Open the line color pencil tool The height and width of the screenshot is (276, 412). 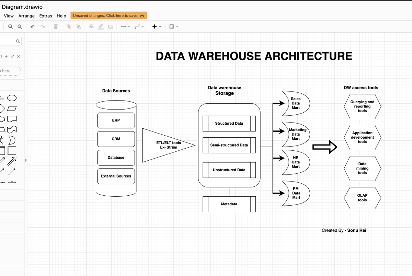(x=101, y=26)
